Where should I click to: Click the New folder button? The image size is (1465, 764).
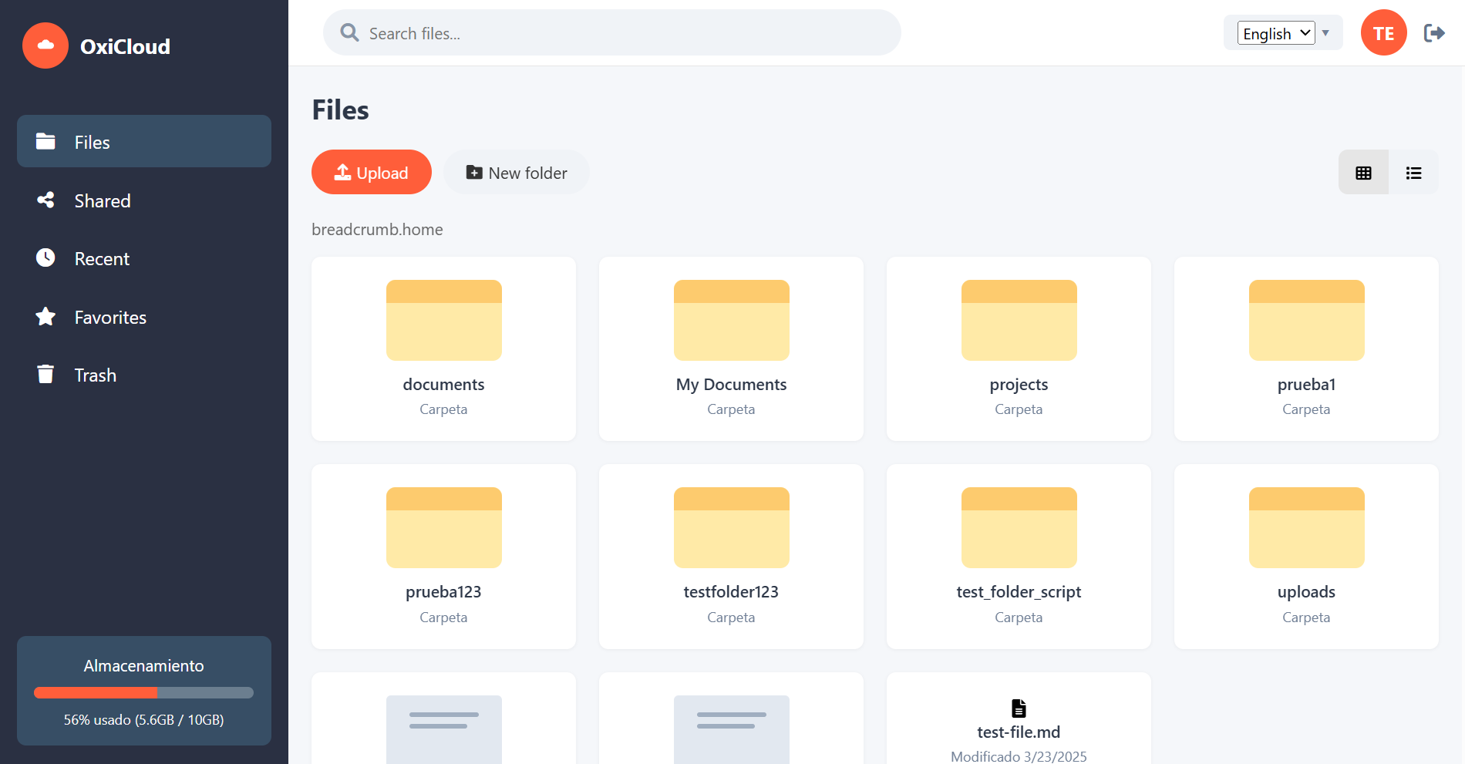click(516, 173)
